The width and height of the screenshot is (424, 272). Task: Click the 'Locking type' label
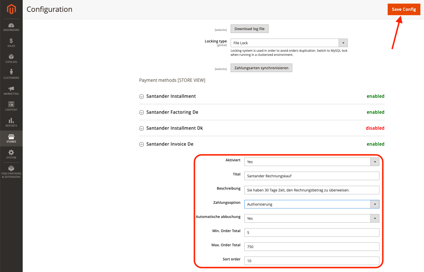pyautogui.click(x=216, y=41)
